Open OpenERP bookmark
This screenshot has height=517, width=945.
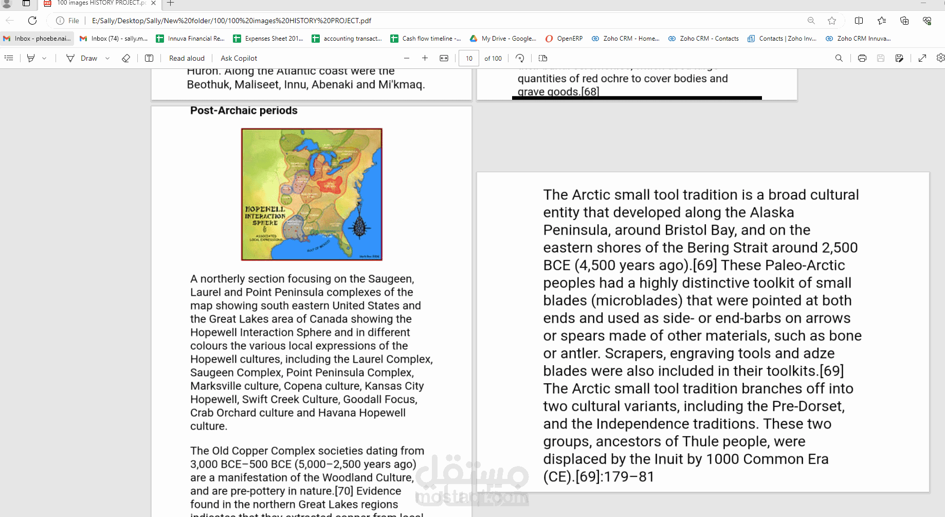point(564,39)
